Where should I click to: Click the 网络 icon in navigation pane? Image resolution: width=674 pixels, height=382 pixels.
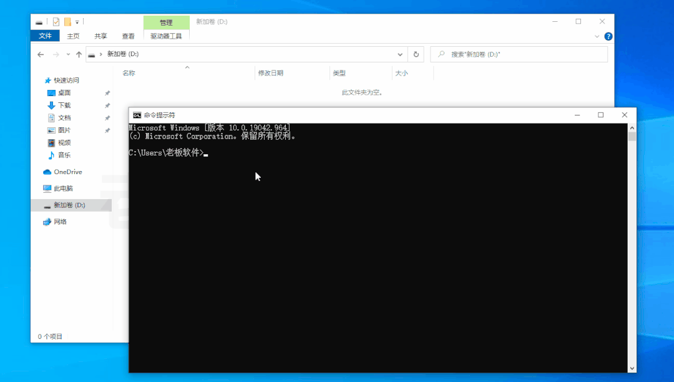click(x=47, y=222)
